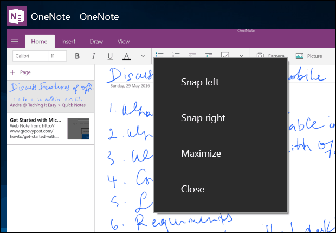Click the Page label to add a page

(x=25, y=72)
